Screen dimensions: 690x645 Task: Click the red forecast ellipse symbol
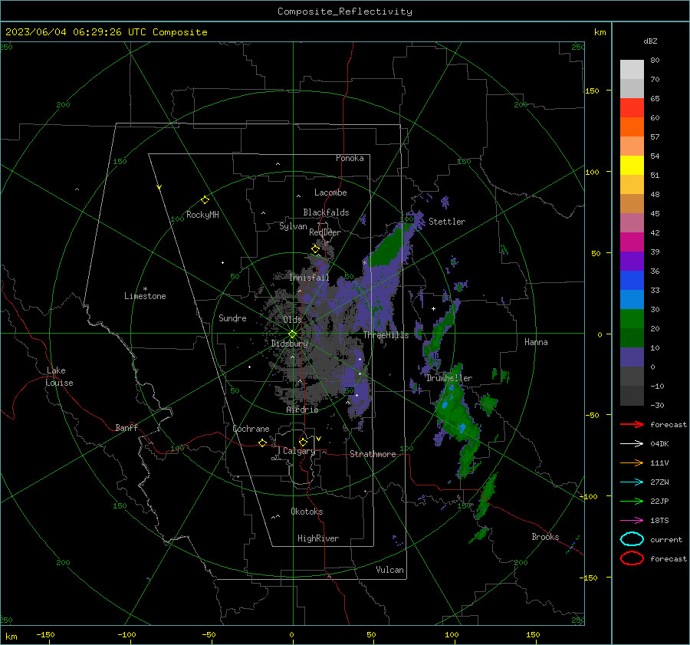[x=632, y=558]
